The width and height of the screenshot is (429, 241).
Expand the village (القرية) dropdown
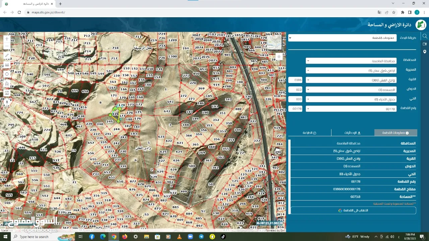click(x=351, y=80)
